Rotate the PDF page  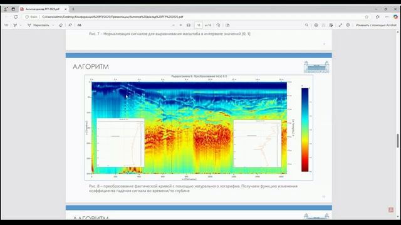(x=218, y=25)
